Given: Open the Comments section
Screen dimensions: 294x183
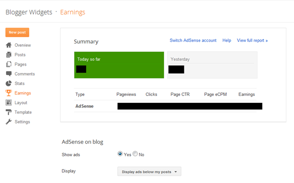Looking at the screenshot, I should (x=25, y=74).
